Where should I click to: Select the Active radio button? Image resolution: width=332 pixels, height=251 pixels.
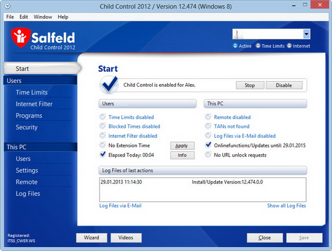[x=235, y=46]
